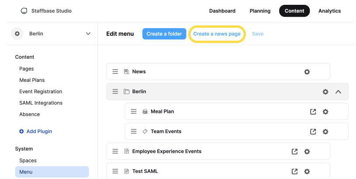356x179 pixels.
Task: Open the Berlin space gear icon
Action: click(17, 34)
